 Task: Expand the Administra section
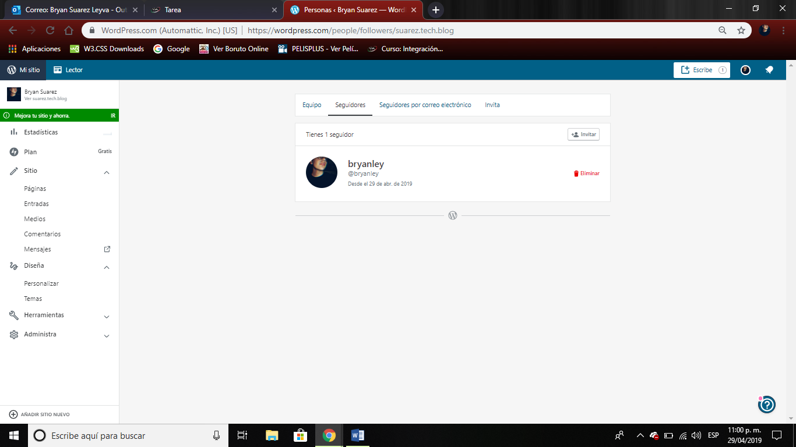point(107,336)
